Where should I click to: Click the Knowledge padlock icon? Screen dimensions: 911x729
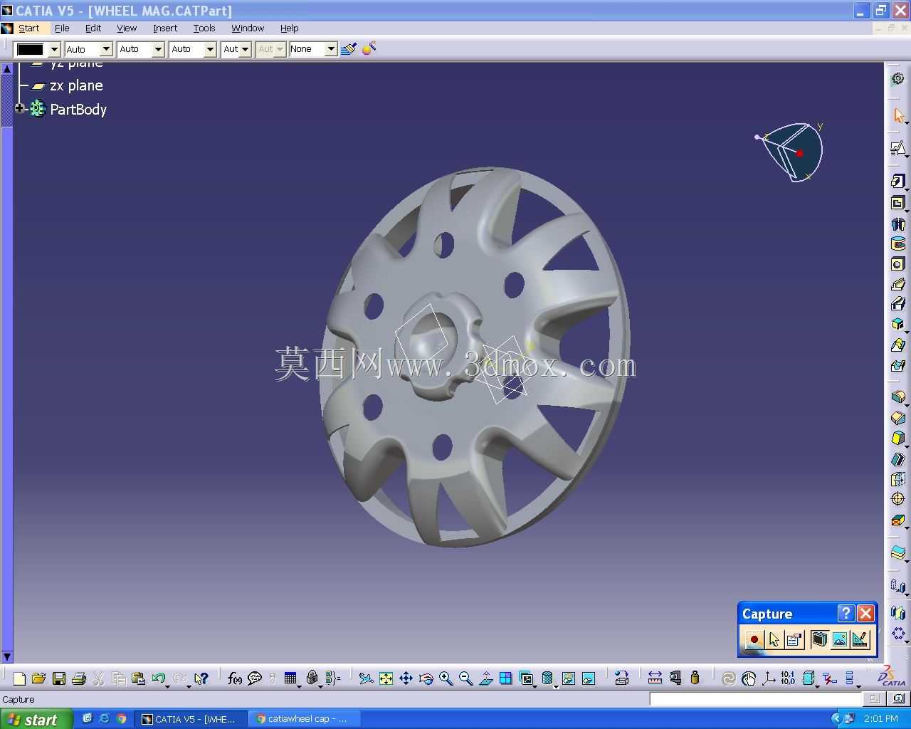coord(312,678)
